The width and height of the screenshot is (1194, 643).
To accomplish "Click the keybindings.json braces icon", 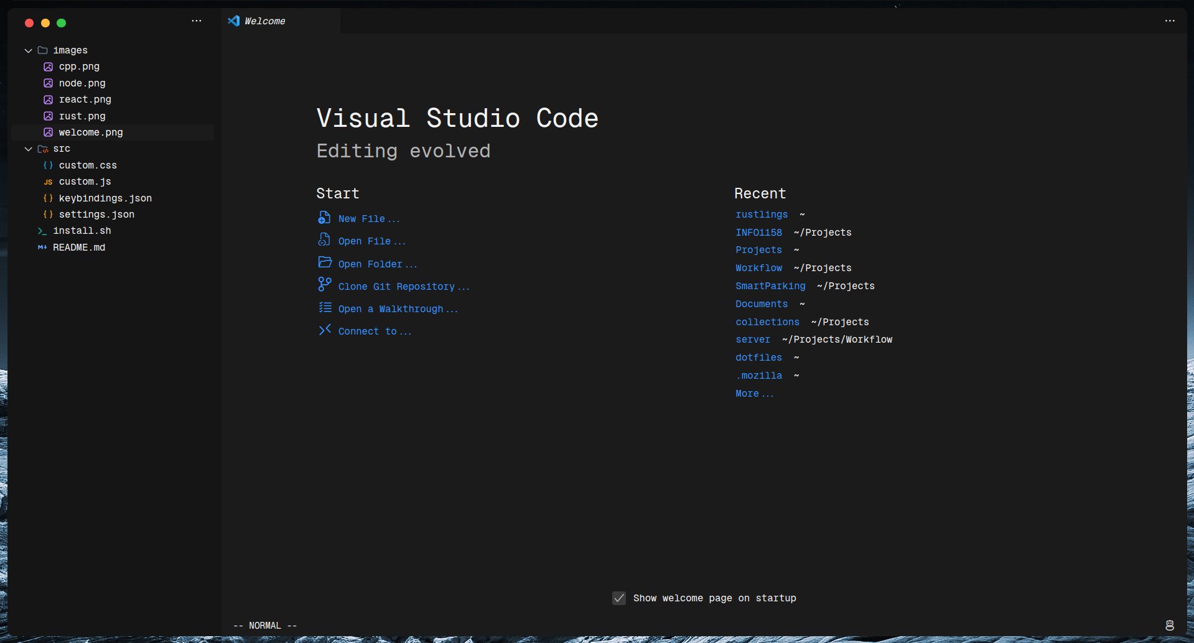I will point(48,198).
